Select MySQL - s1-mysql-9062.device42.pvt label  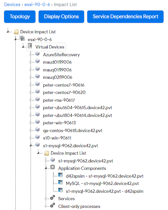coord(102,183)
